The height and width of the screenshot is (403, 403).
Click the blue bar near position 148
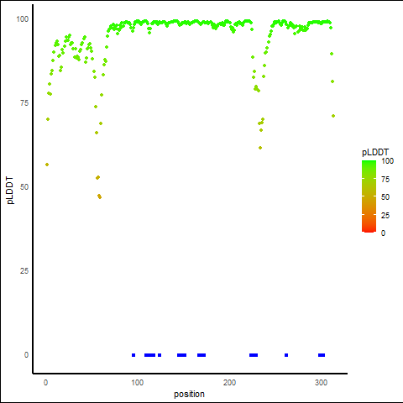(x=181, y=355)
